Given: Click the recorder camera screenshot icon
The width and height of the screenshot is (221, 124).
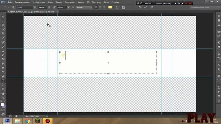Looking at the screenshot, I should (x=179, y=3).
